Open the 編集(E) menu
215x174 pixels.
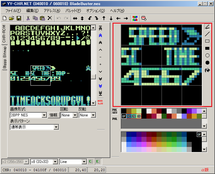point(32,11)
